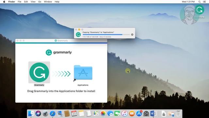Open the Window menu
209x118 pixels.
tap(48, 2)
